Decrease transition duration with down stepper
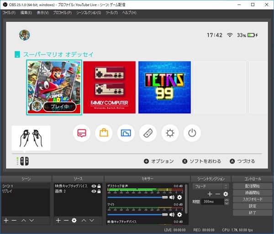The height and width of the screenshot is (234, 274). click(227, 203)
